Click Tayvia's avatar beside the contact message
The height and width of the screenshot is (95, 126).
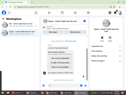[44, 73]
